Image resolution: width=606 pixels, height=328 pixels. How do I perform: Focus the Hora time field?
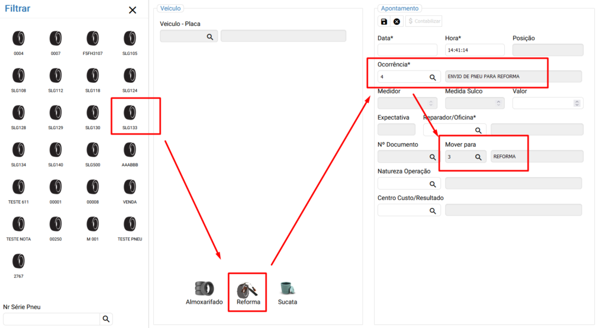pyautogui.click(x=474, y=50)
